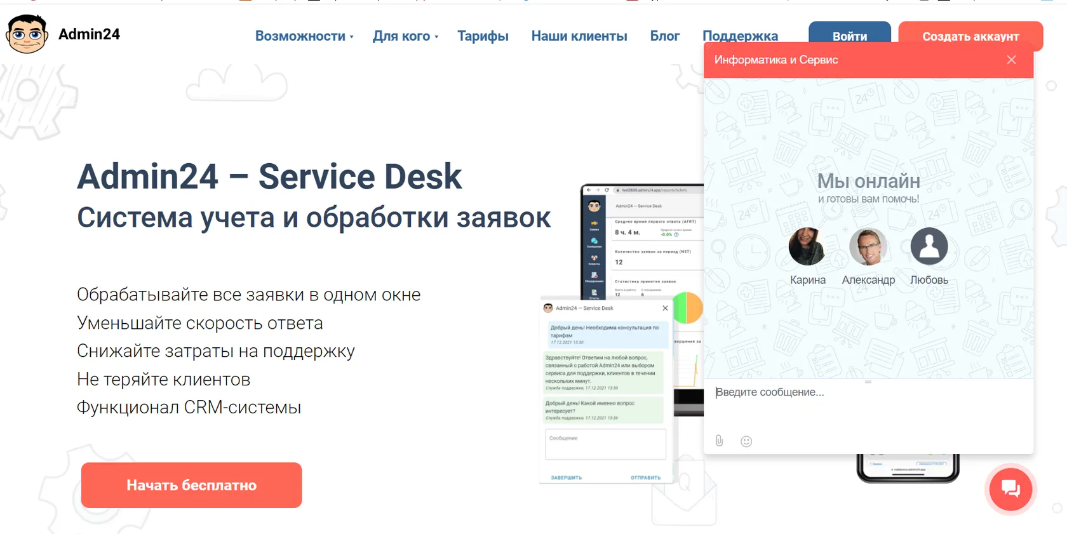Click the Войти button

[x=850, y=36]
